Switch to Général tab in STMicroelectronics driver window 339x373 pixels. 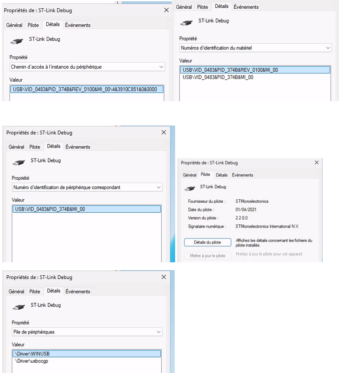coord(189,175)
